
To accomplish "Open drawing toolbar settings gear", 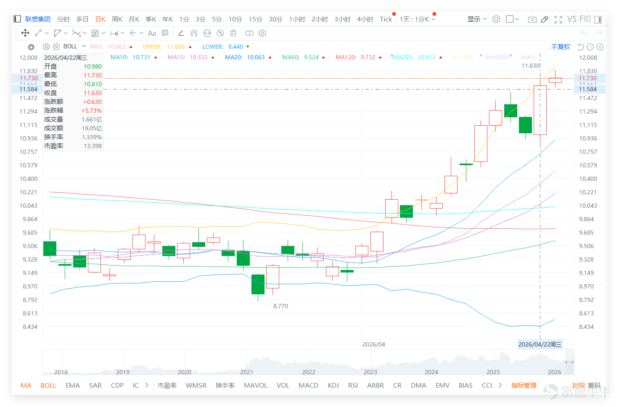I will tap(262, 33).
